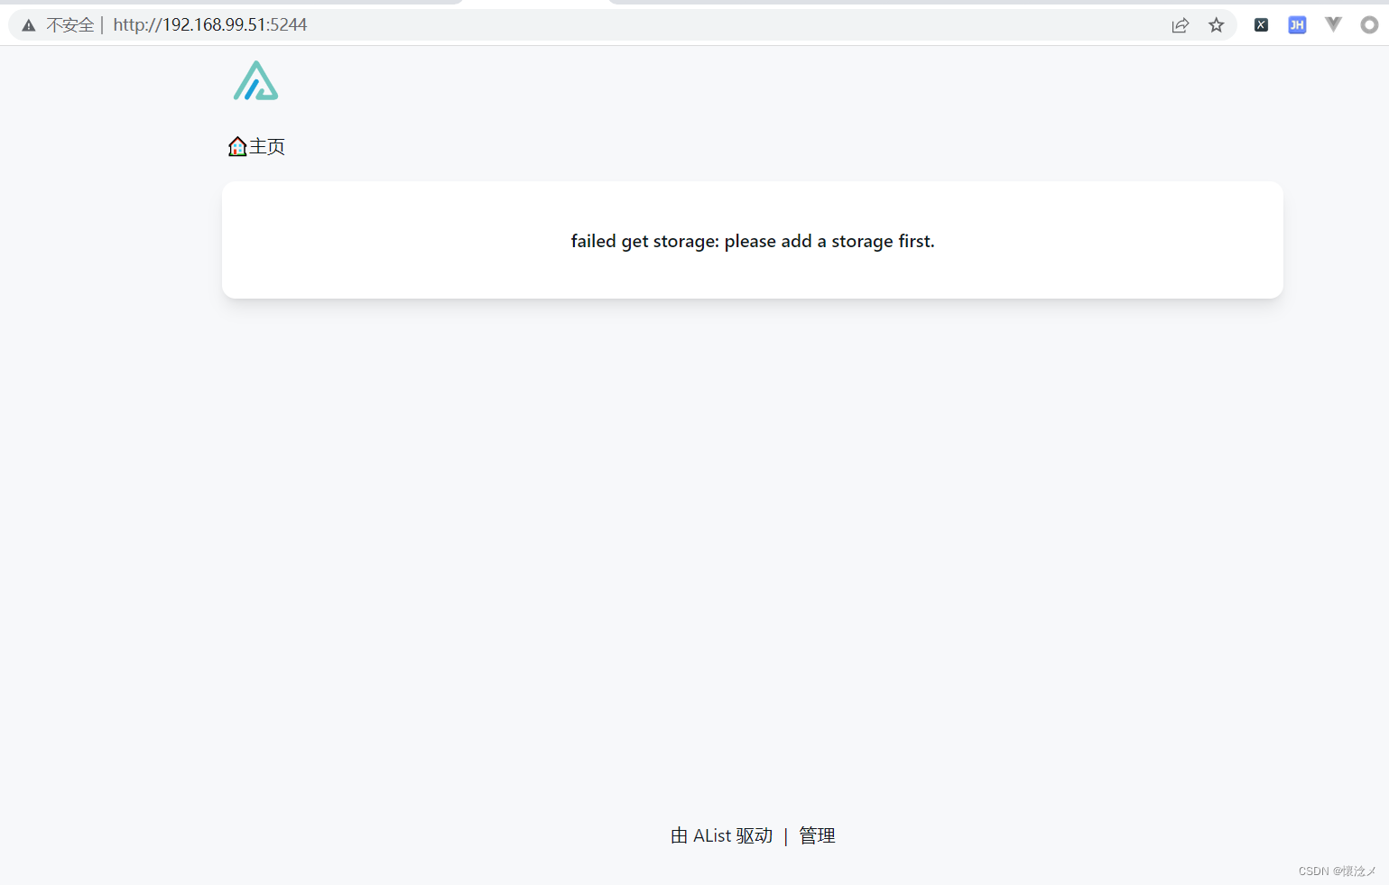Click the house icon beside 主页
The height and width of the screenshot is (885, 1389).
coord(237,147)
